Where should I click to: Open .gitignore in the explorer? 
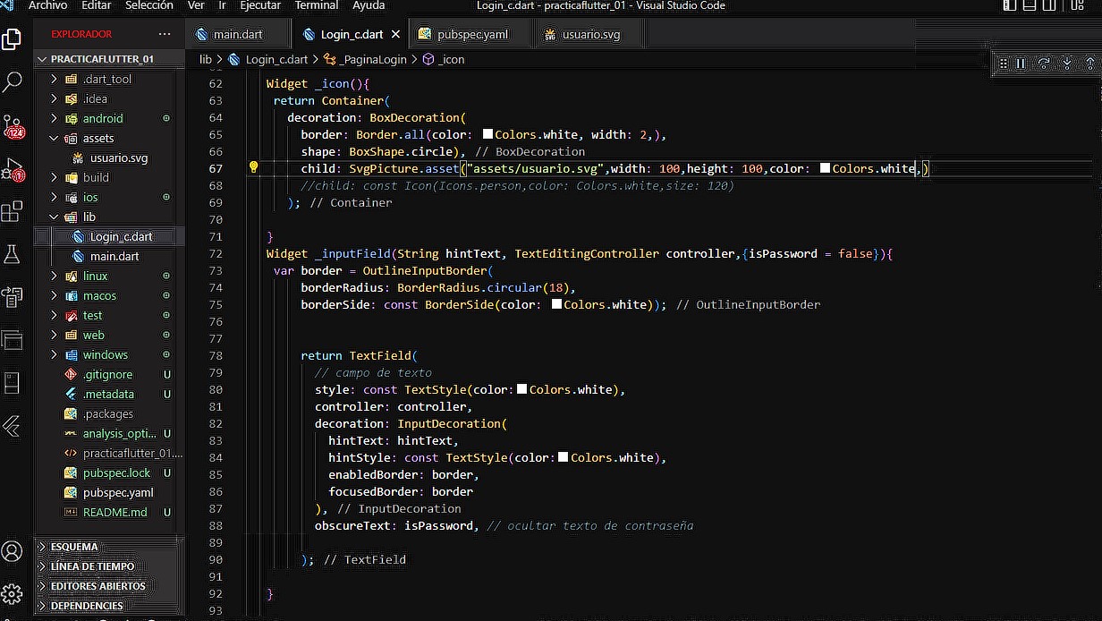pos(108,374)
